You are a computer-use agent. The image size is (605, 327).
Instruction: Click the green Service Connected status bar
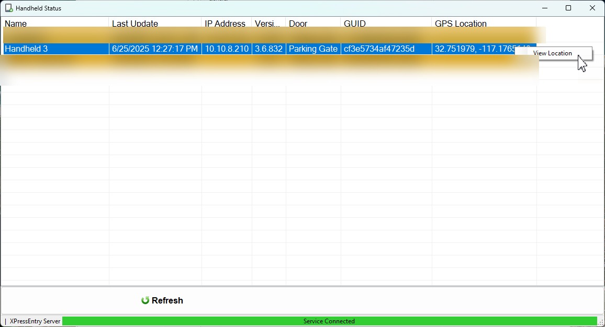(329, 321)
